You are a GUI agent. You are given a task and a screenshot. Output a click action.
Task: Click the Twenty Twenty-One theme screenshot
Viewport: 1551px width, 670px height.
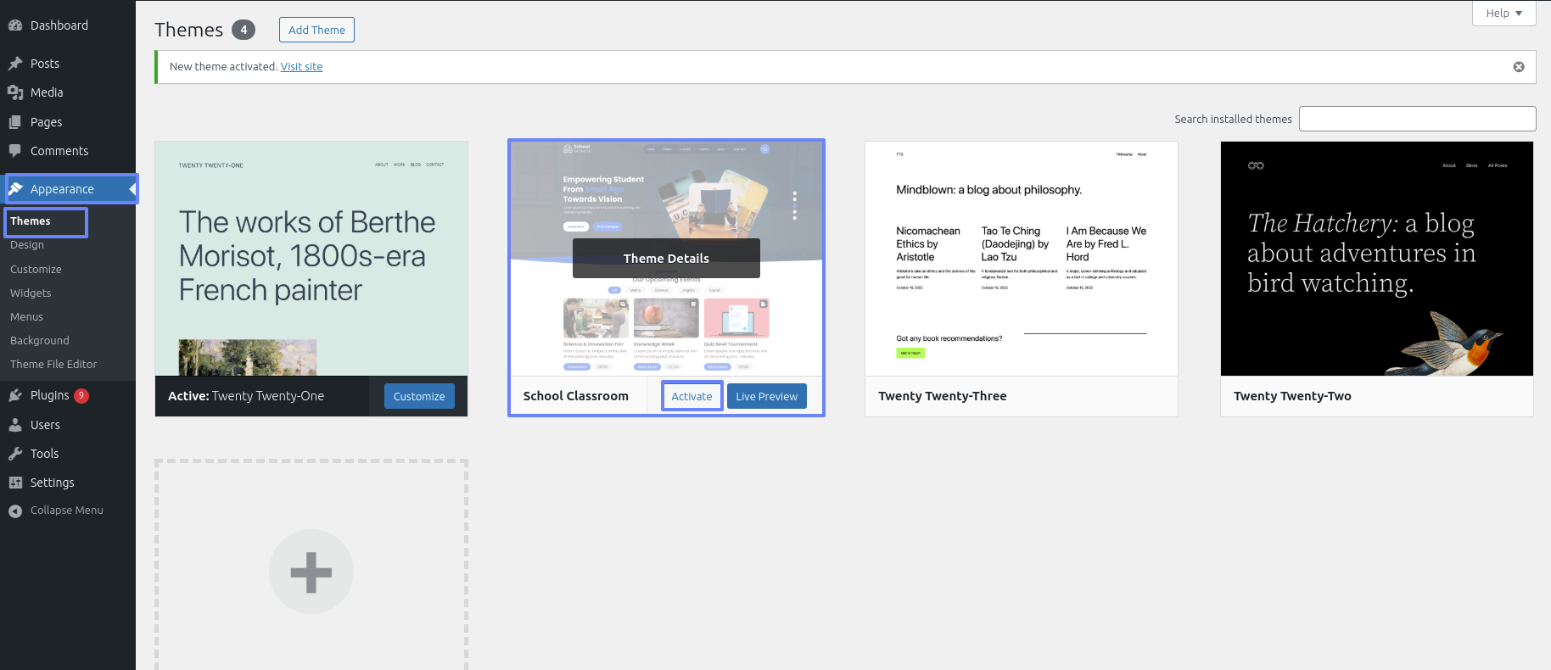pos(311,259)
